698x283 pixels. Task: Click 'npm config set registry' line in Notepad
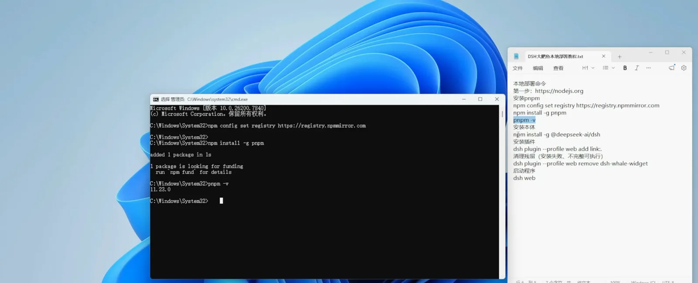(x=586, y=105)
